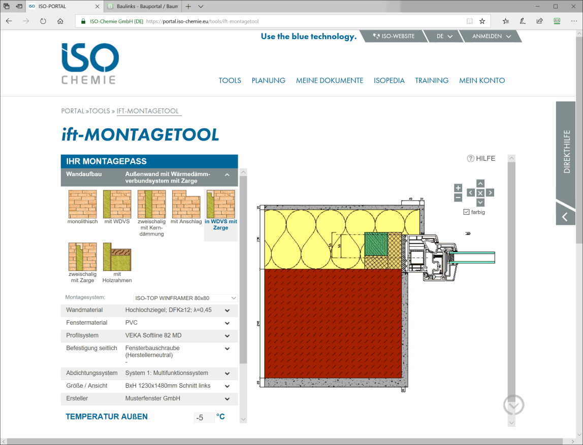
Task: Expand the Befestigung seitlich row
Action: click(x=227, y=349)
